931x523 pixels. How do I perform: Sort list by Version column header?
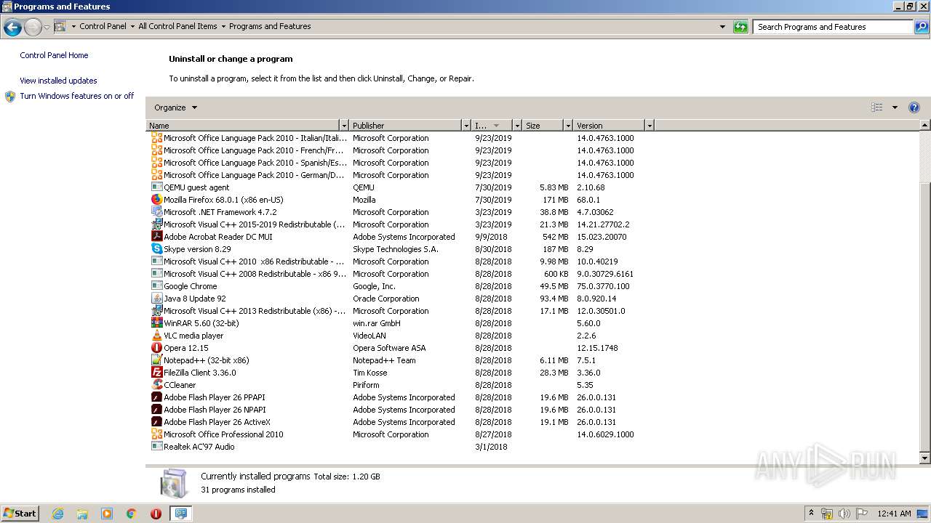pos(609,126)
